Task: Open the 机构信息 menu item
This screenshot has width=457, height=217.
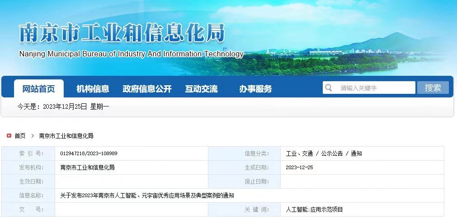Action: pos(93,89)
